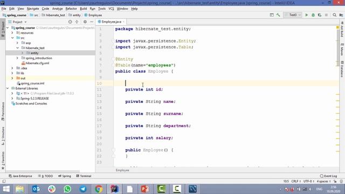Change 4 spaces indent setting

(x=323, y=182)
